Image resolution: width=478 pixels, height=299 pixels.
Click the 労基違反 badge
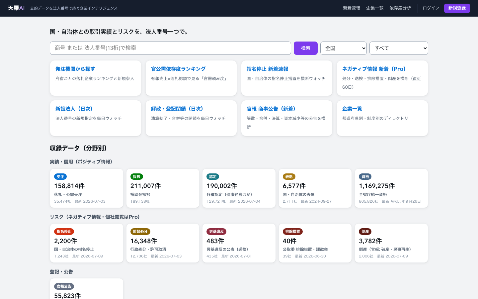216,232
